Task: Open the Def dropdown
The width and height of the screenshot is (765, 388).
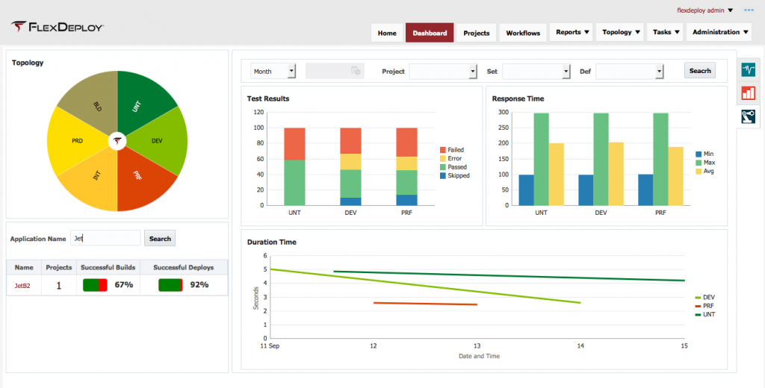Action: (x=629, y=71)
